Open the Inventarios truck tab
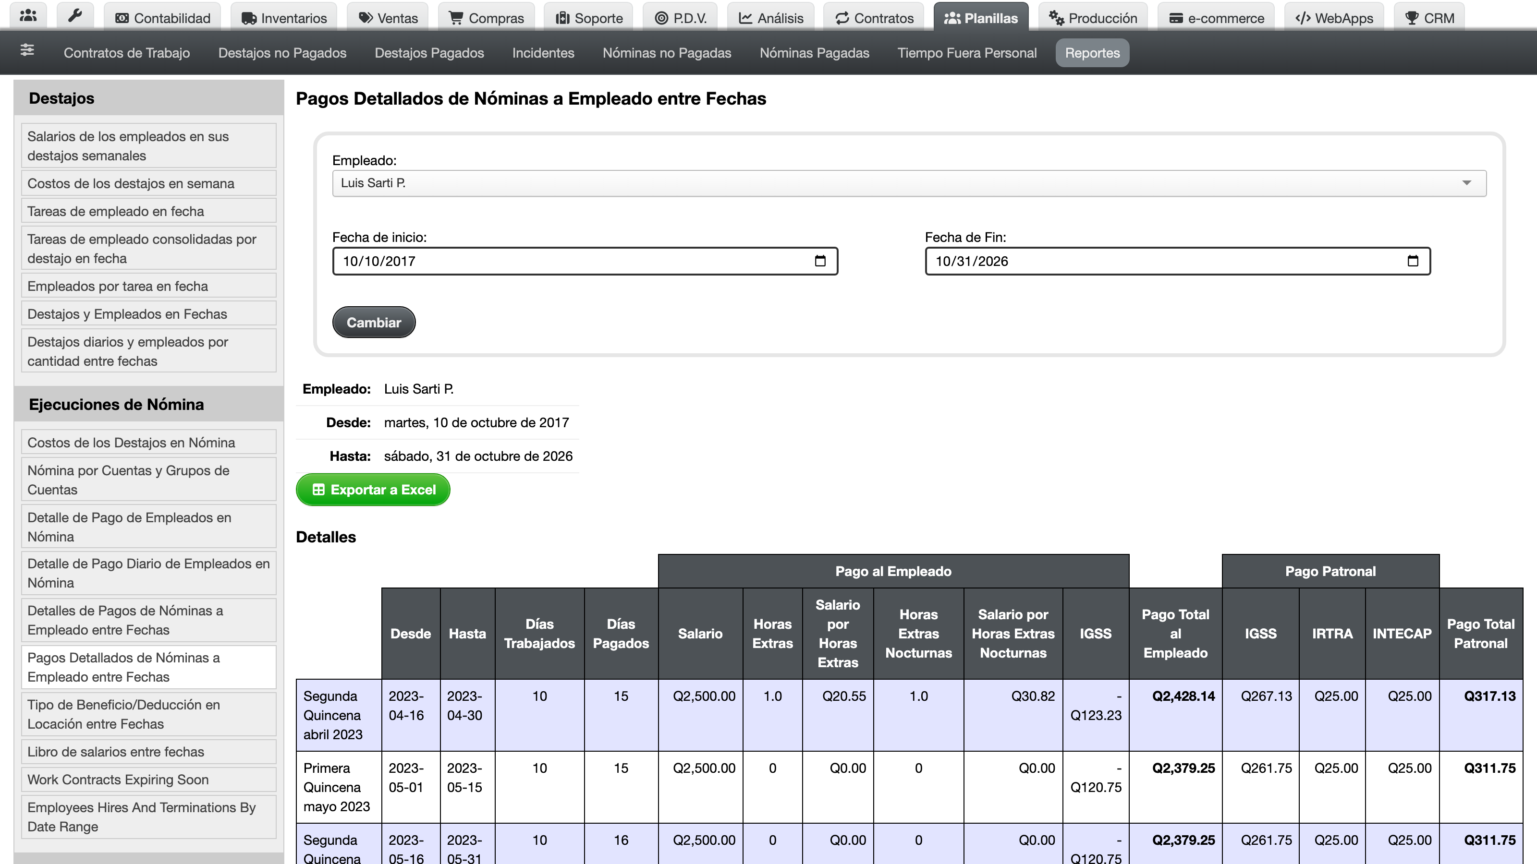 pyautogui.click(x=284, y=17)
